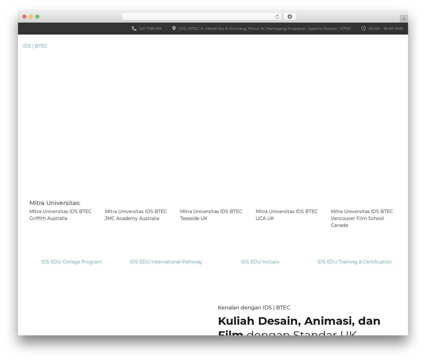Viewport: 426px width, 361px height.
Task: Maximize window using the green button
Action: pyautogui.click(x=37, y=17)
